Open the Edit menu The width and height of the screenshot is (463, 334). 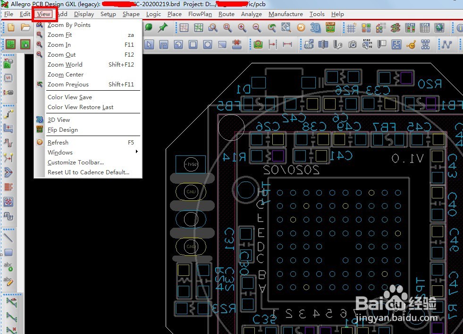(x=25, y=14)
